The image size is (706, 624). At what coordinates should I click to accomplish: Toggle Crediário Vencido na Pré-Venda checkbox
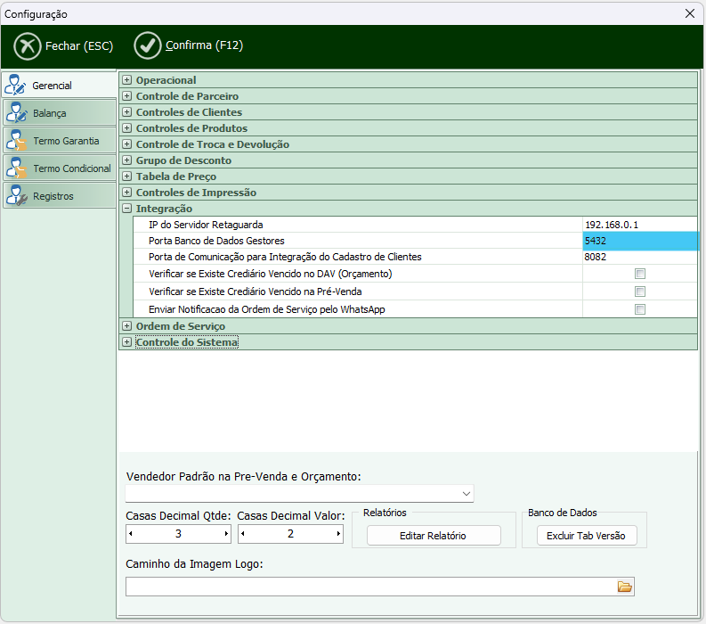(x=639, y=291)
